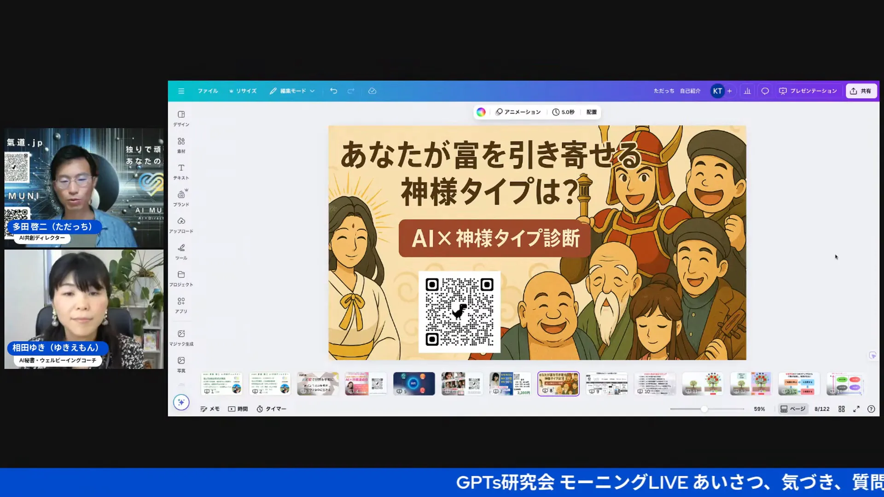Click the small assistant icon at canvas right edge
884x497 pixels.
[872, 355]
